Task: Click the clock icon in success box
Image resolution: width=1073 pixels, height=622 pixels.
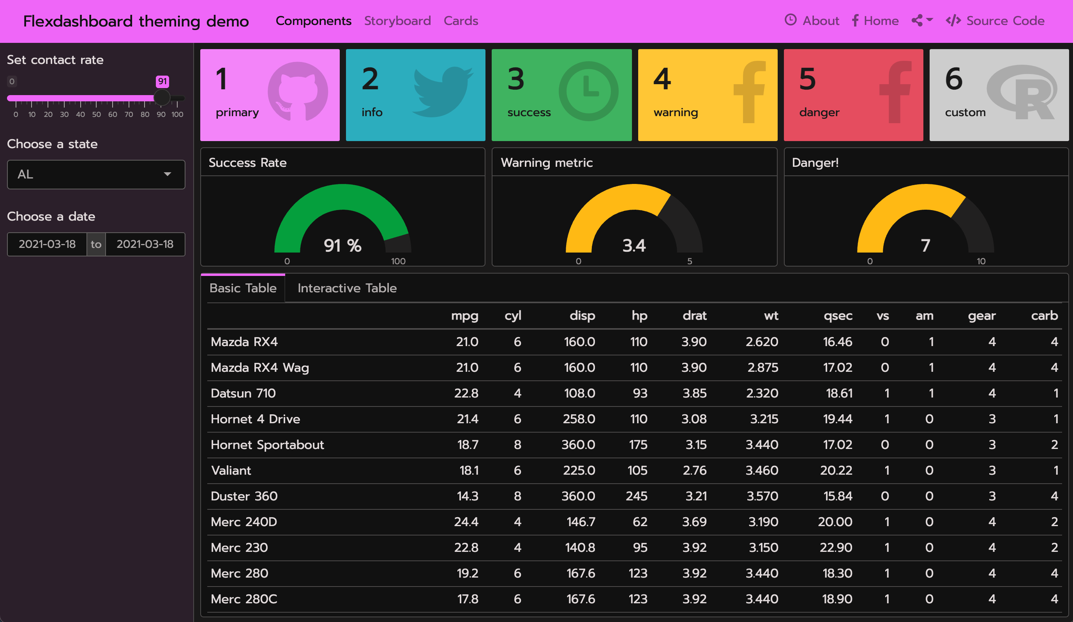Action: [x=588, y=91]
